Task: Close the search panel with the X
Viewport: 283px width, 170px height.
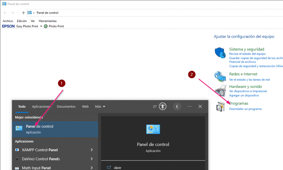Action: [x=200, y=106]
